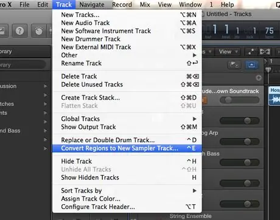Expand the library category ending in 'nd Bass'
The height and width of the screenshot is (220, 280).
tap(46, 131)
